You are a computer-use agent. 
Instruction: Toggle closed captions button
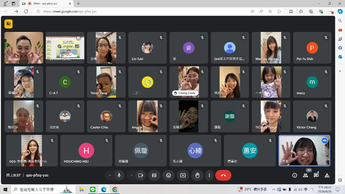(x=154, y=175)
